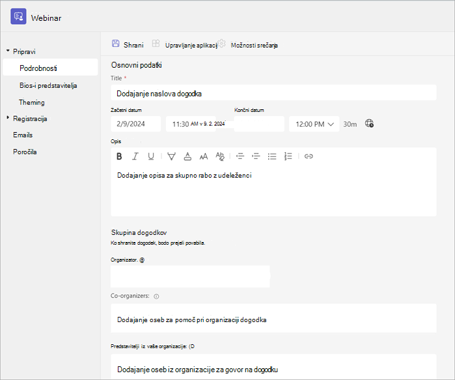Open the time zone globe icon
The height and width of the screenshot is (380, 455).
[x=369, y=123]
